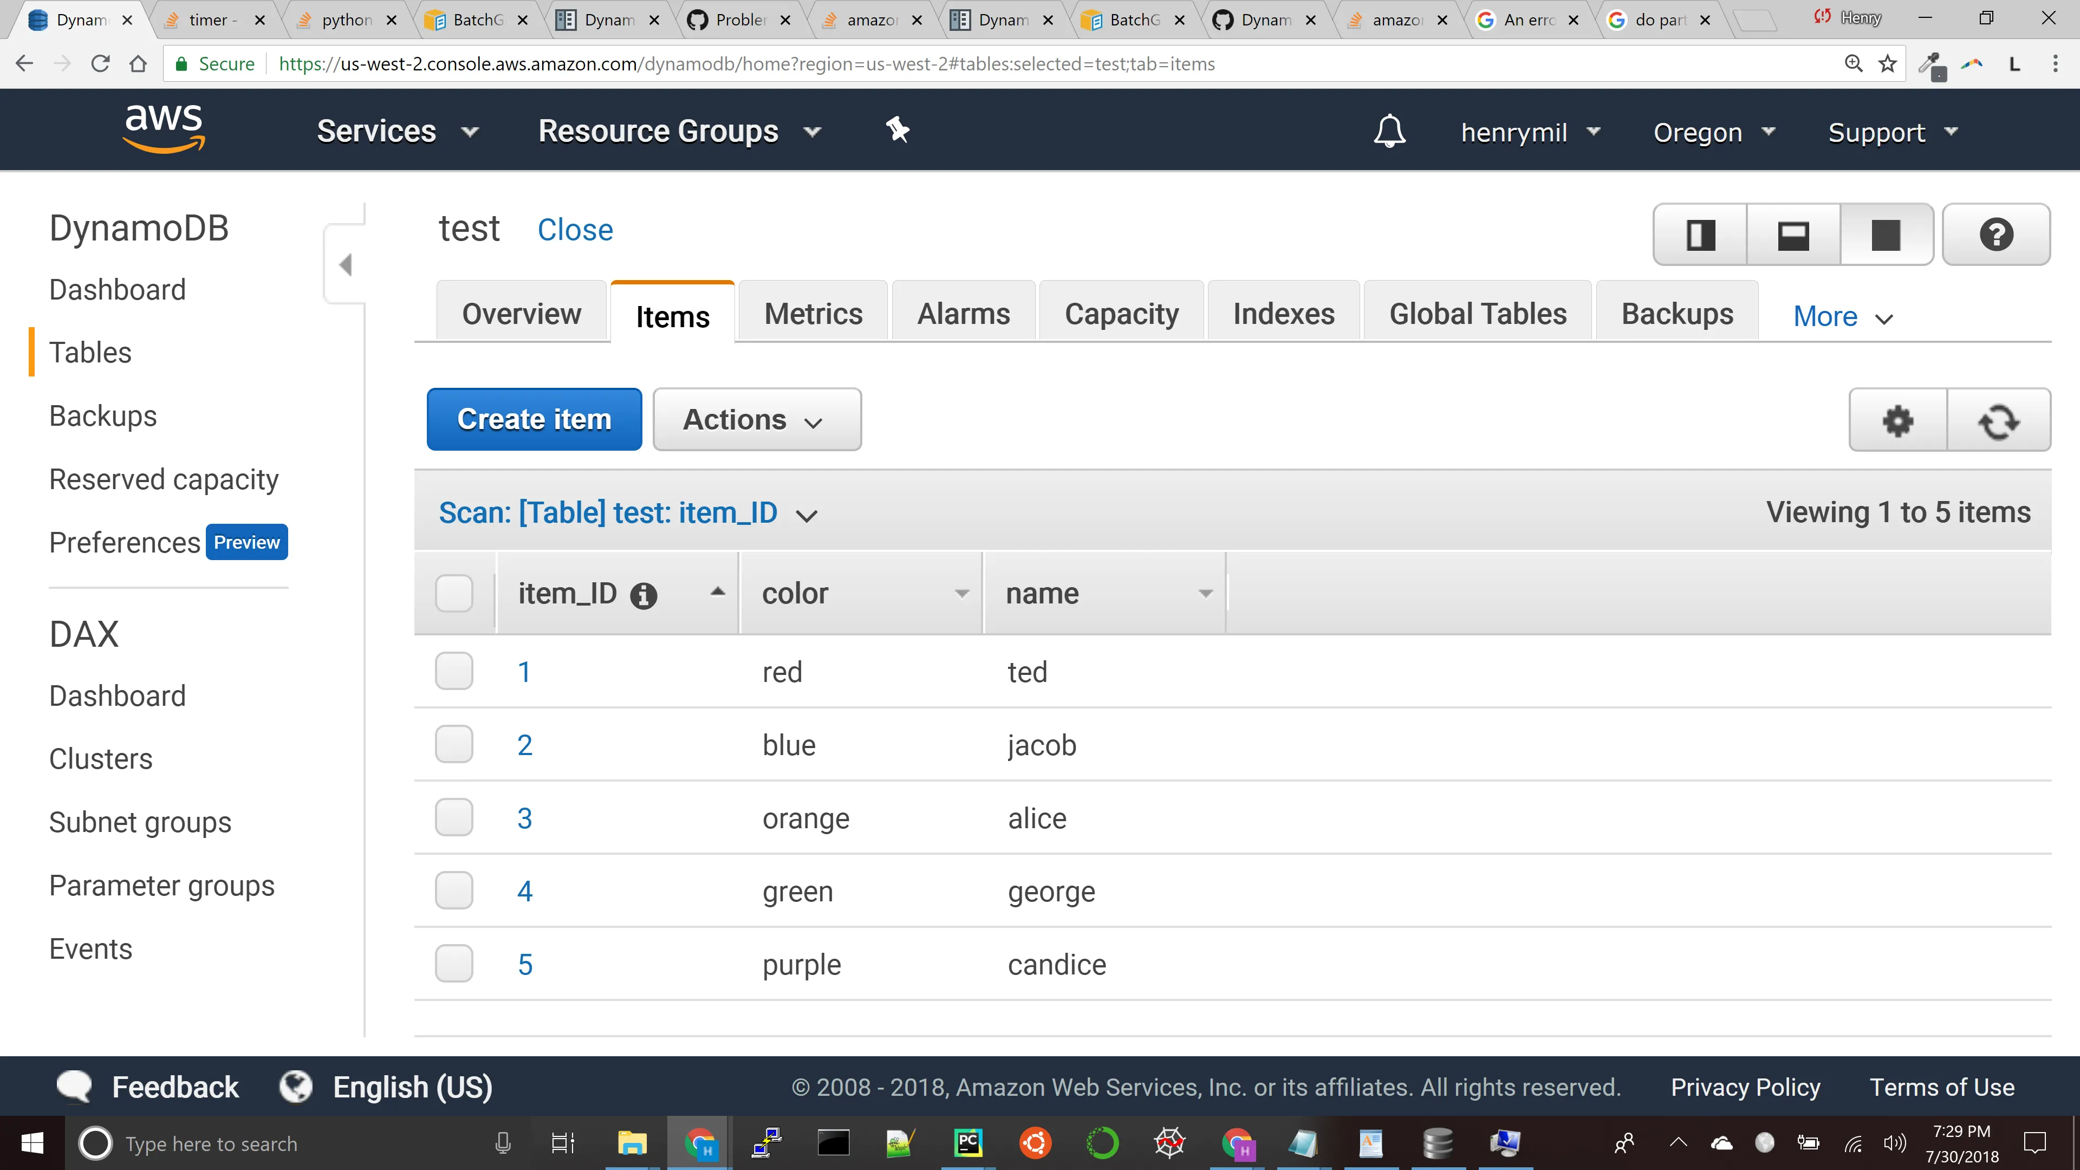Click the pin shortcut icon in navbar

point(897,129)
